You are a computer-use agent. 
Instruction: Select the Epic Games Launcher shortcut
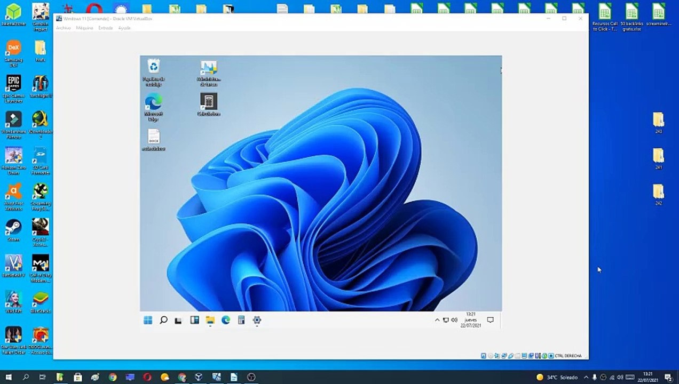click(13, 89)
